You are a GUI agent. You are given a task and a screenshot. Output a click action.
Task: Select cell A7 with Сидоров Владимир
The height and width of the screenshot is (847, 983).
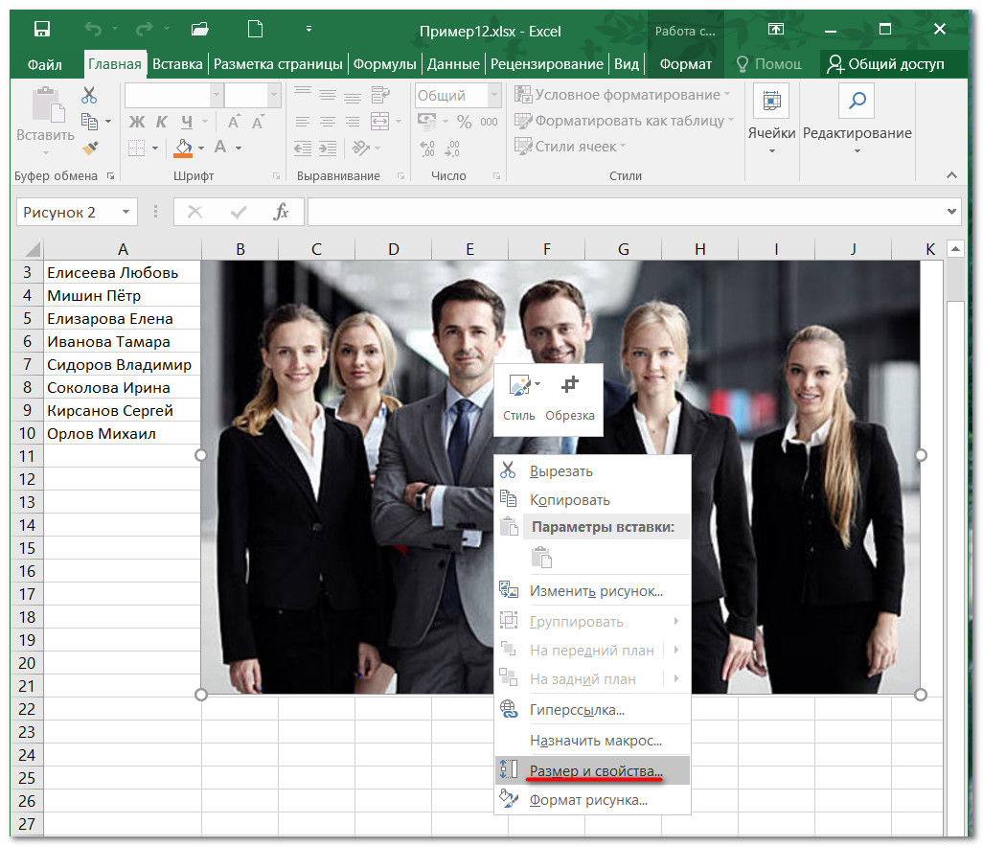tap(122, 364)
